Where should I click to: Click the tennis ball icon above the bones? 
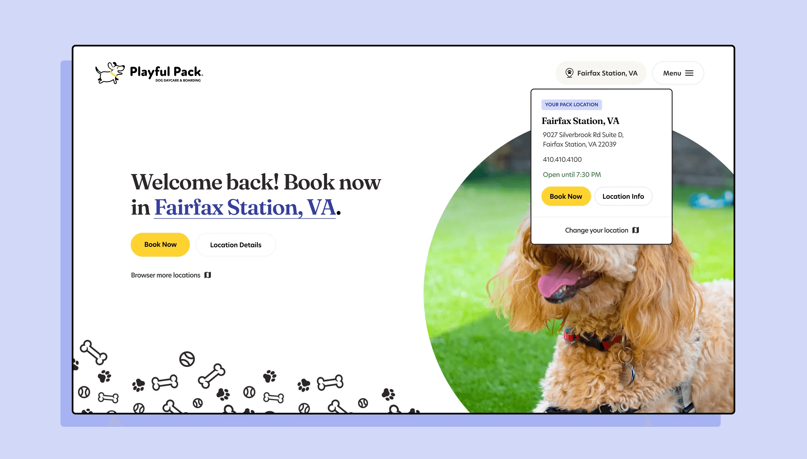(x=187, y=359)
